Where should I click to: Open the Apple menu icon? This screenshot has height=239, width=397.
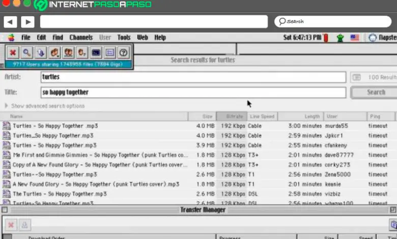pyautogui.click(x=11, y=38)
